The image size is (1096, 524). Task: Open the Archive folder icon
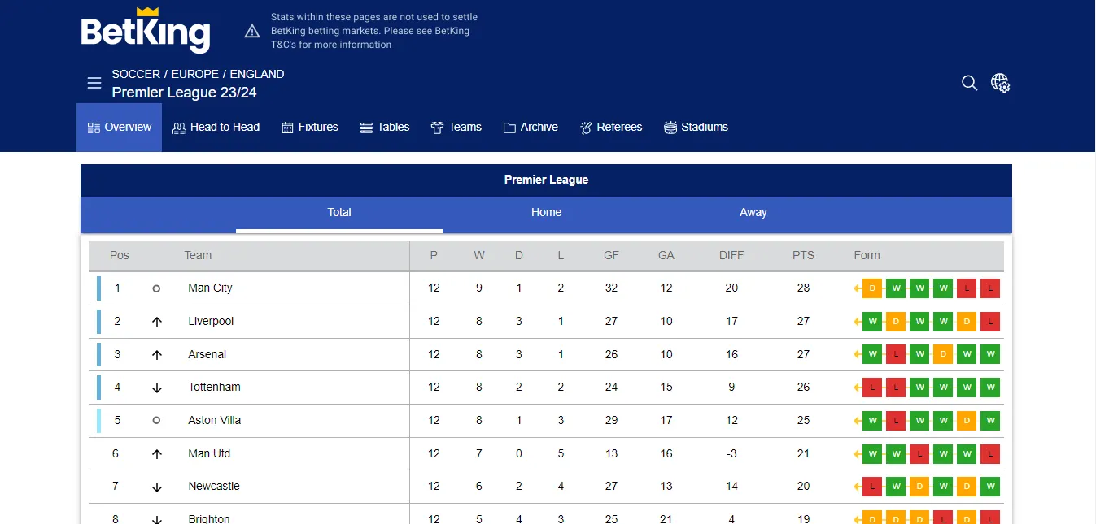509,127
